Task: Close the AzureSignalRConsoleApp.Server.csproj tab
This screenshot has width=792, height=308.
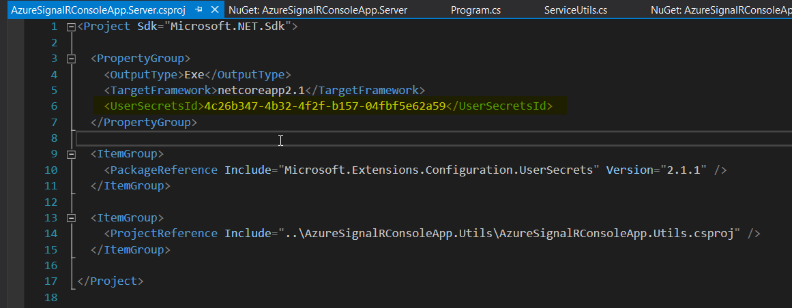Action: tap(215, 10)
